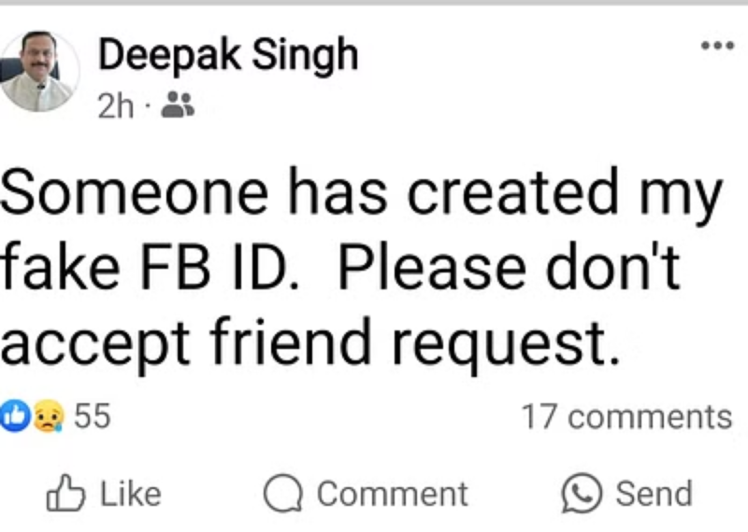
Task: Click the Comment text label
Action: (392, 494)
